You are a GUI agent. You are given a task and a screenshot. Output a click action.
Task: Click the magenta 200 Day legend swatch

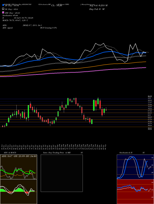tap(3, 12)
